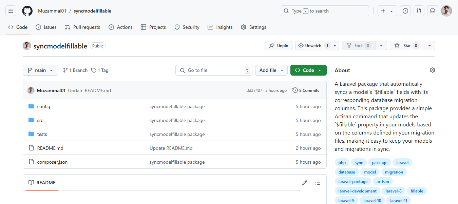Click the search field Type / to search
This screenshot has width=458, height=204.
[325, 11]
